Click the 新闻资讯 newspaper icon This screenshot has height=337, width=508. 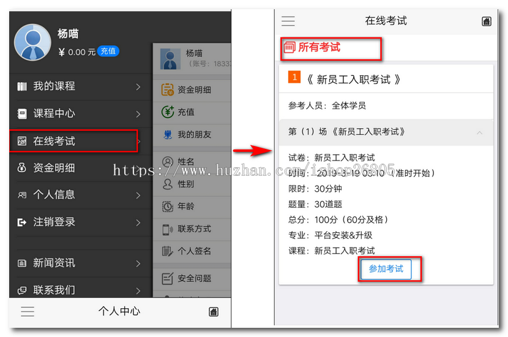(21, 263)
